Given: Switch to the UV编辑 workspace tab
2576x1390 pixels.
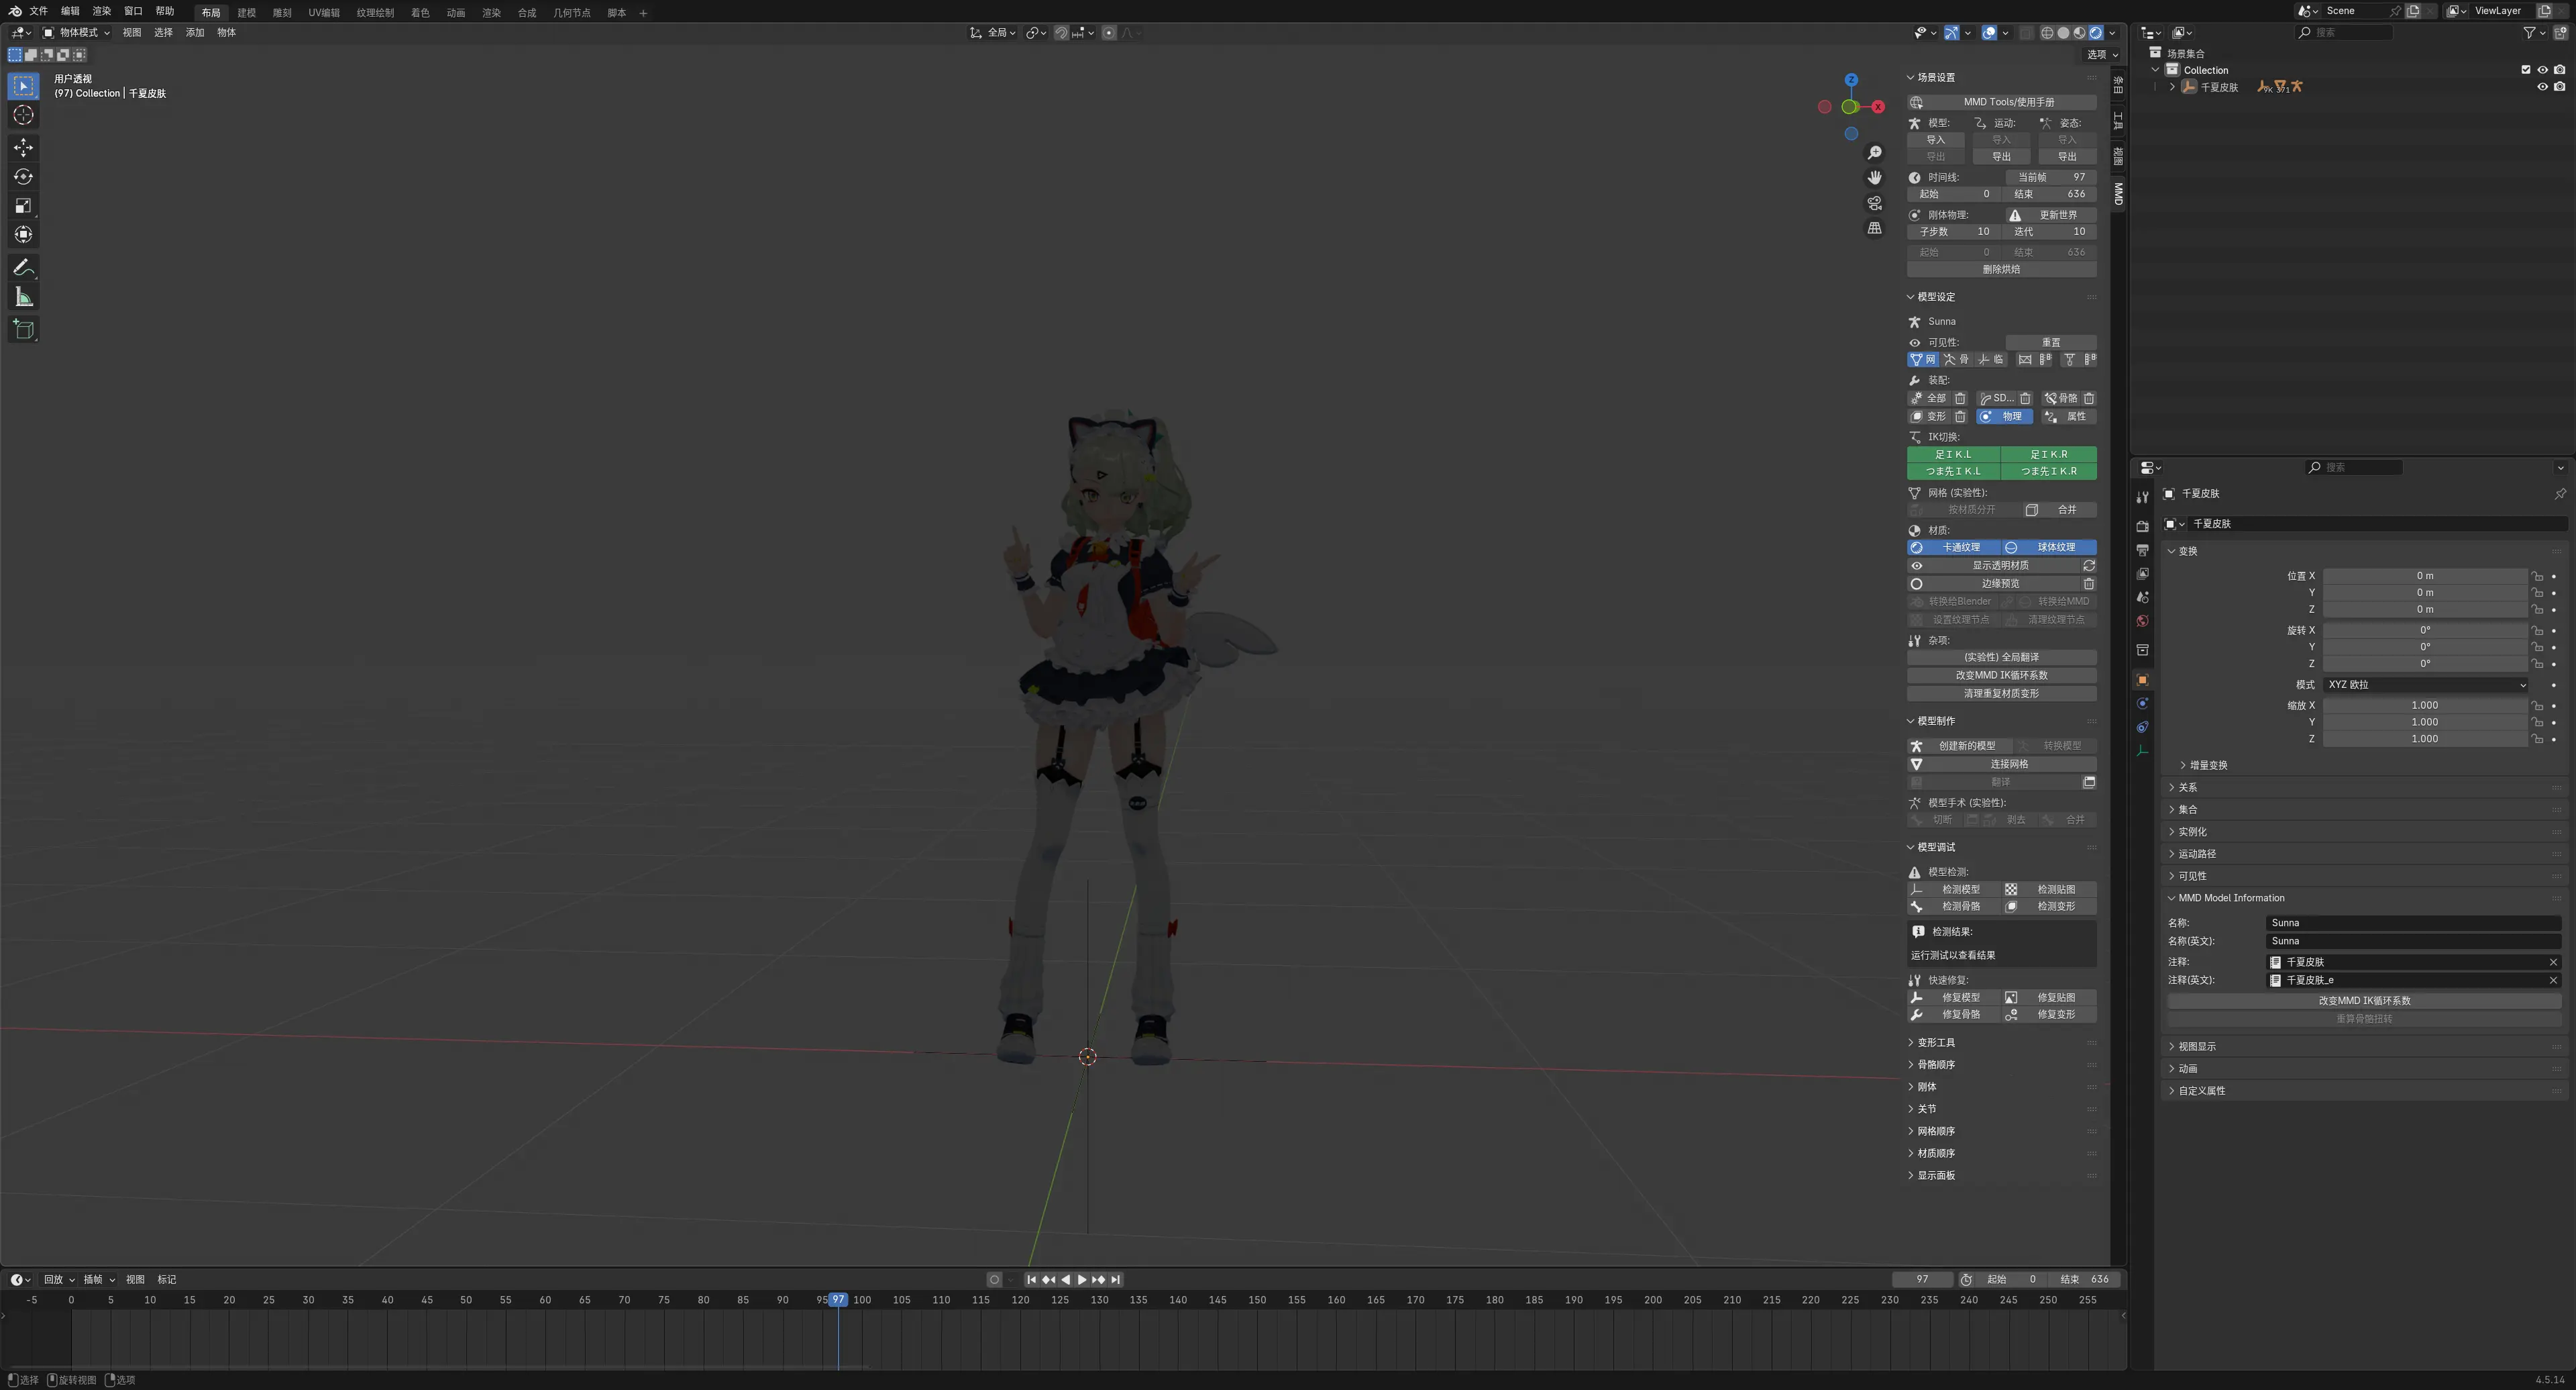Looking at the screenshot, I should [323, 12].
